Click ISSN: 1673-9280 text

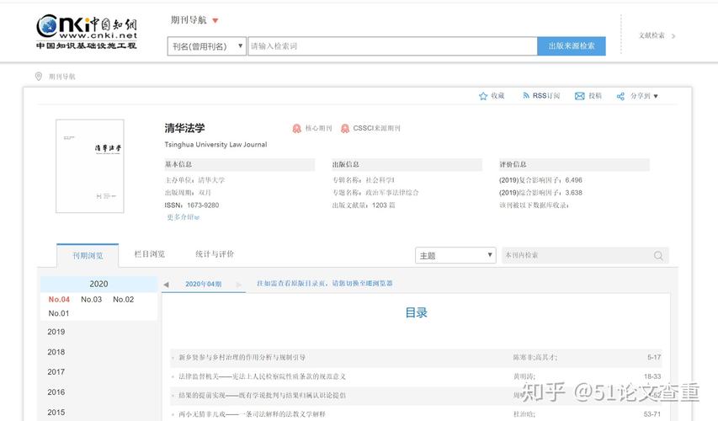pyautogui.click(x=192, y=205)
